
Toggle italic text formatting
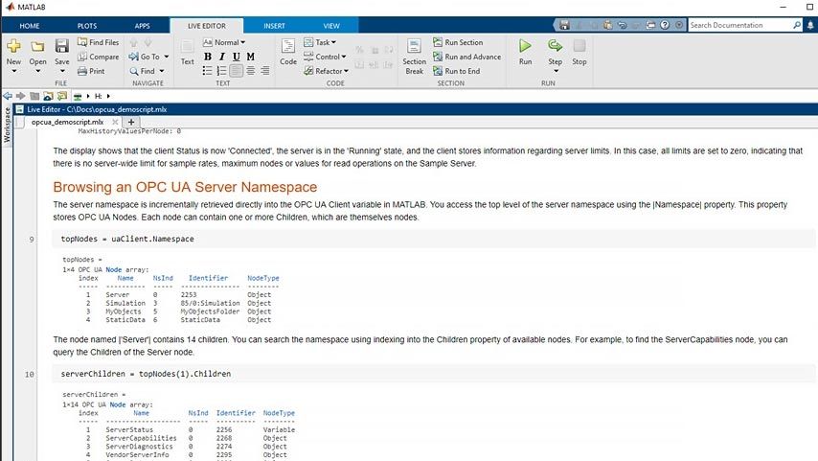pyautogui.click(x=222, y=57)
